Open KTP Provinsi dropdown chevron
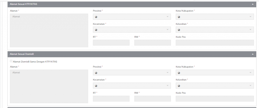 167,16
